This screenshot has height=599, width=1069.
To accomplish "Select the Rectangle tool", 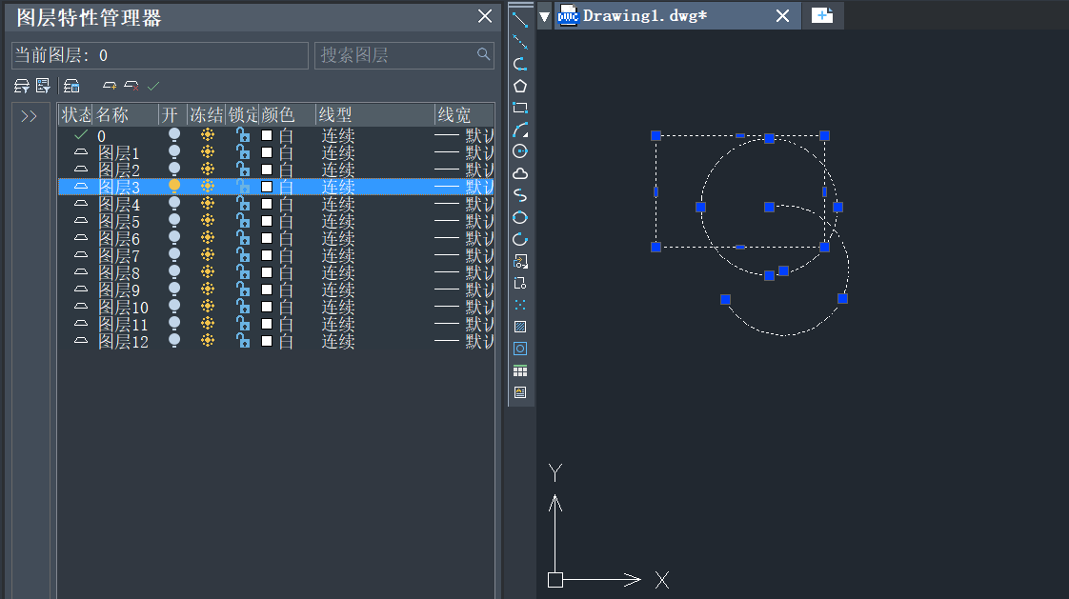I will pyautogui.click(x=520, y=108).
